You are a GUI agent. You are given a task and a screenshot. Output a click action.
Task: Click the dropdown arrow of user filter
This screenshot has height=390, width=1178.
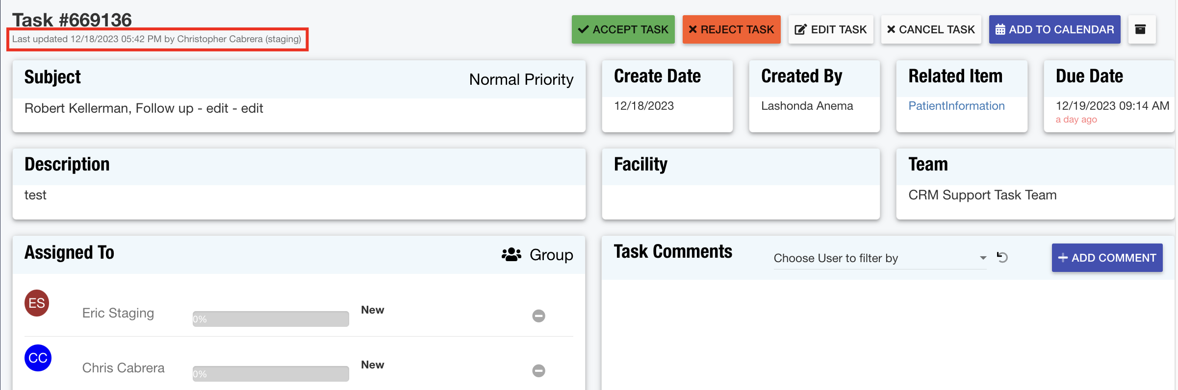(x=983, y=258)
